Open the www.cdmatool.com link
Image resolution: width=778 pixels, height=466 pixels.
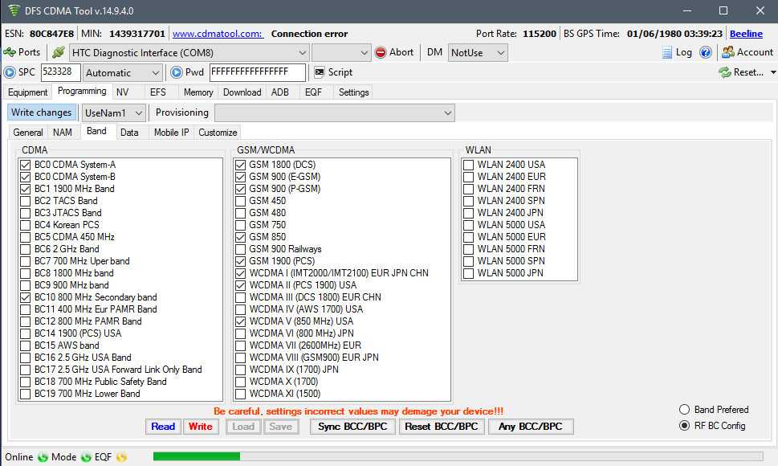(218, 34)
